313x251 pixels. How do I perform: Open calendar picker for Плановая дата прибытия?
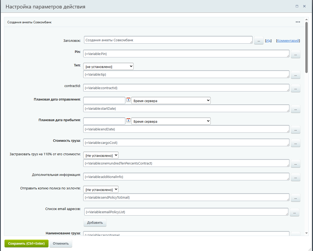(x=128, y=120)
